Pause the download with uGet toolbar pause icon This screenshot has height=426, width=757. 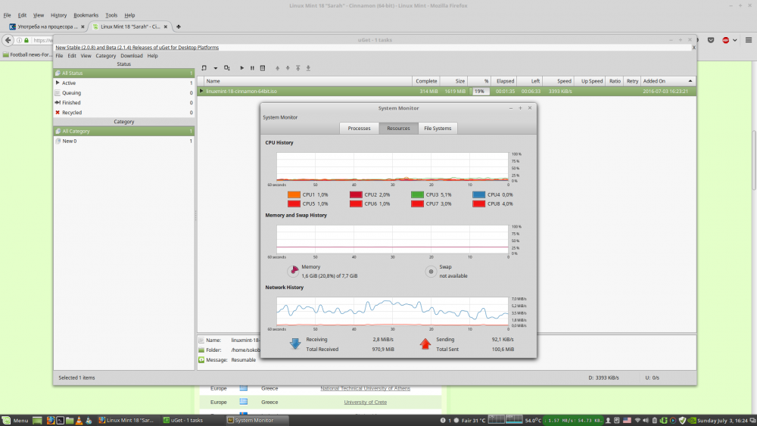tap(252, 68)
